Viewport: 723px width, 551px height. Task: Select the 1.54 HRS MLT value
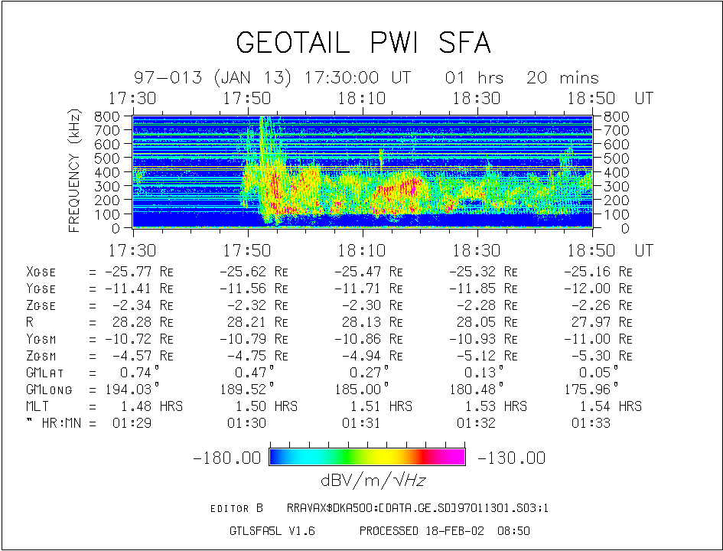pyautogui.click(x=611, y=406)
